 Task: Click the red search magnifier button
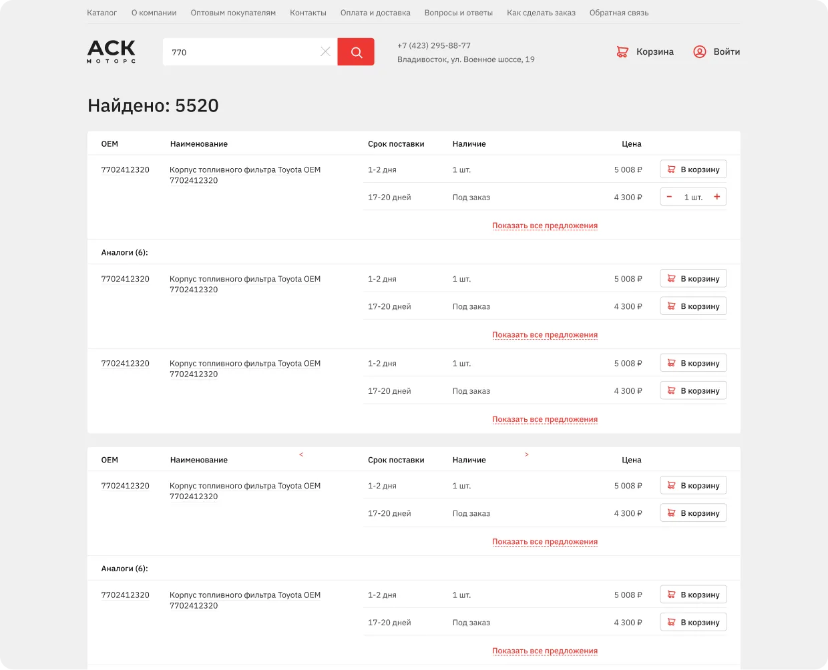click(356, 52)
